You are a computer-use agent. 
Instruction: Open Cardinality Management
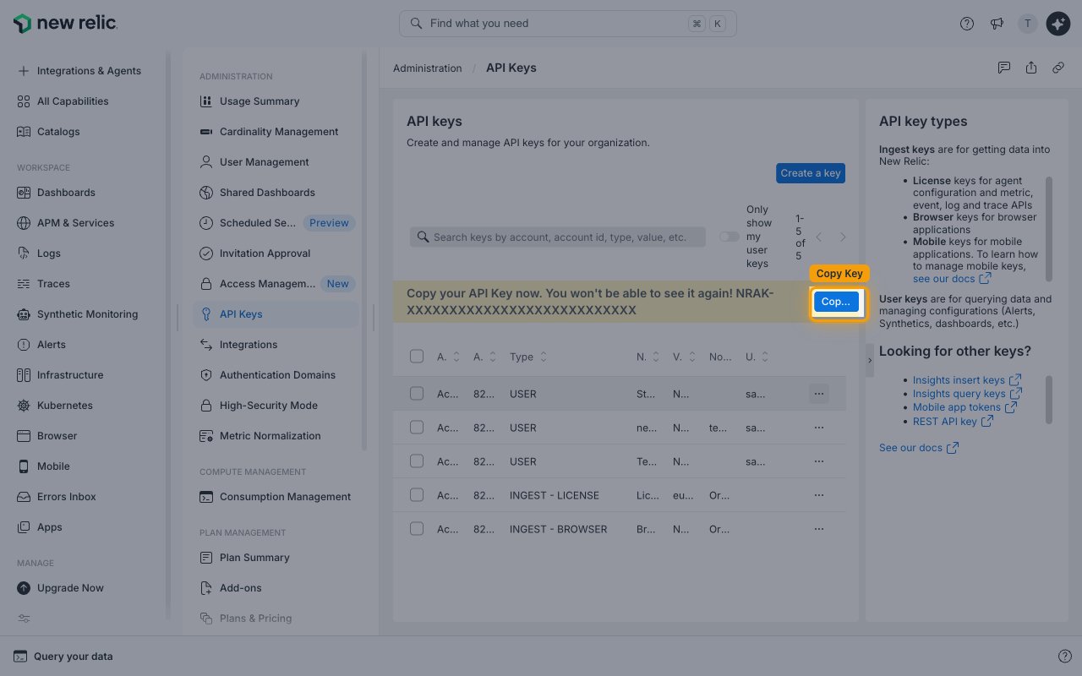click(x=276, y=132)
